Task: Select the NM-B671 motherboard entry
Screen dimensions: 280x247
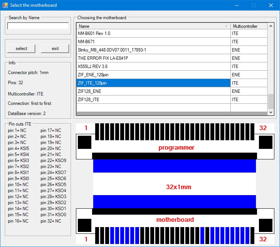Action: click(x=153, y=42)
